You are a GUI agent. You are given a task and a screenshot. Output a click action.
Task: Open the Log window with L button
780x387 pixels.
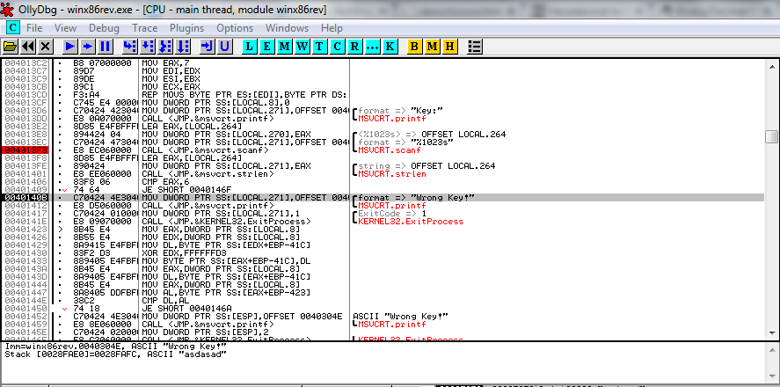pos(250,47)
